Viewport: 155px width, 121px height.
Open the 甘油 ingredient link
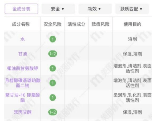point(23,54)
